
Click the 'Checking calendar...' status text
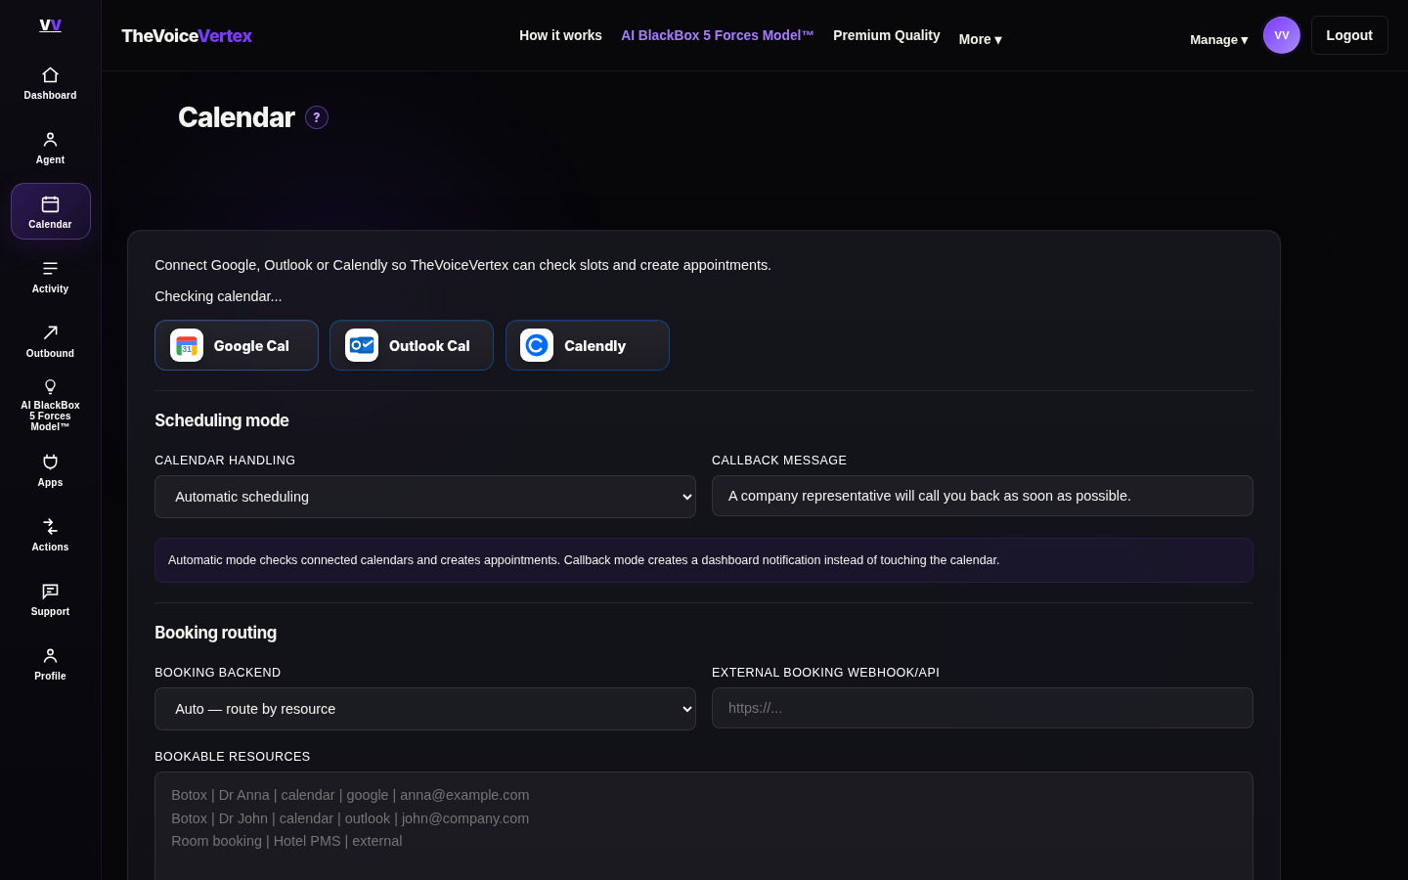(x=218, y=296)
